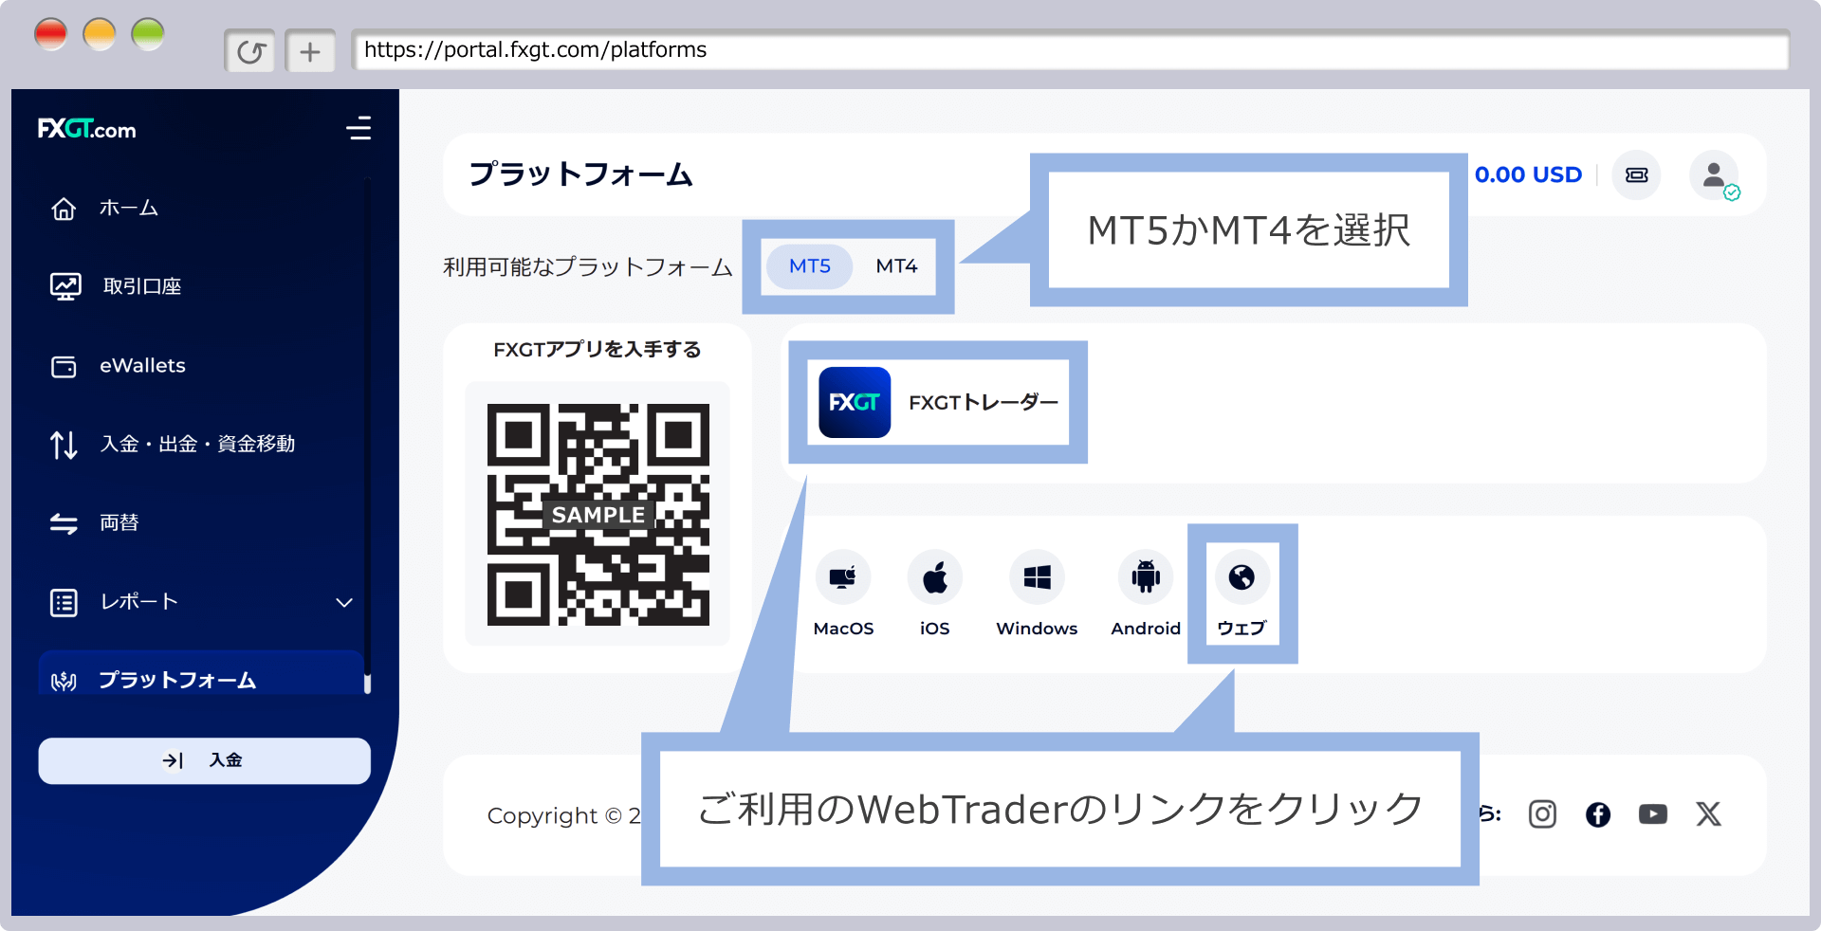Click the trading account monitor icon

click(65, 286)
